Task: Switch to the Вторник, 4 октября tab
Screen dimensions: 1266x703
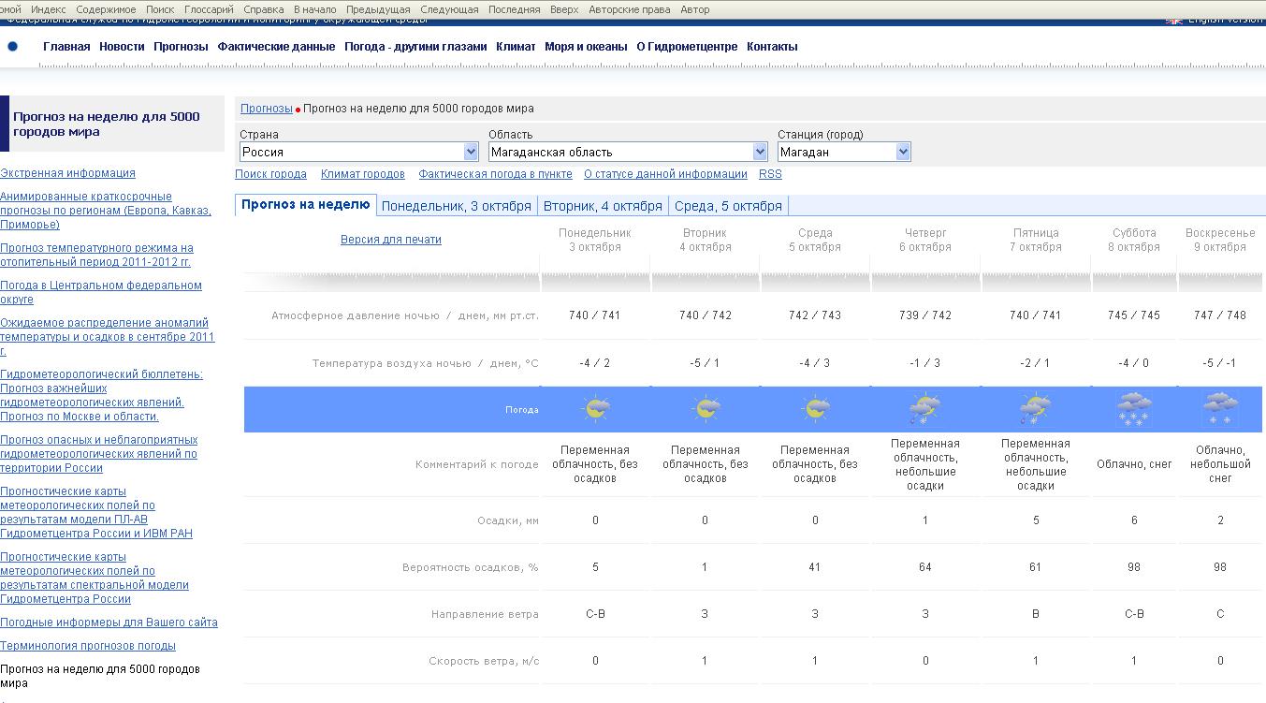Action: click(603, 206)
